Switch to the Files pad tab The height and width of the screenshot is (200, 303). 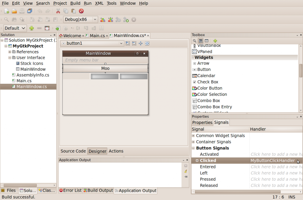click(9, 191)
